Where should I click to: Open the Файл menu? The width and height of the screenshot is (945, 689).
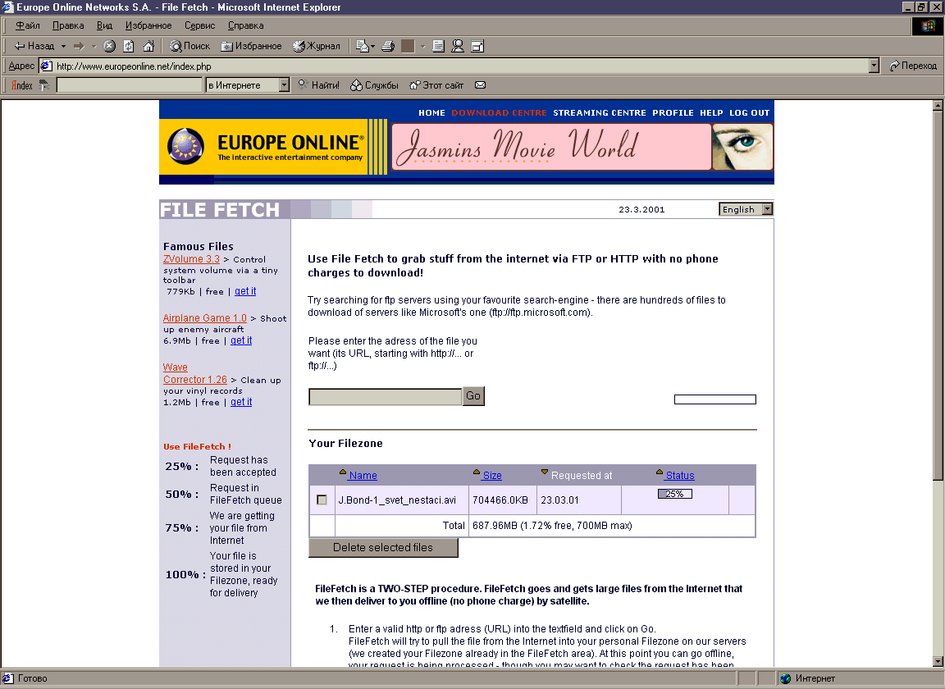click(x=28, y=25)
